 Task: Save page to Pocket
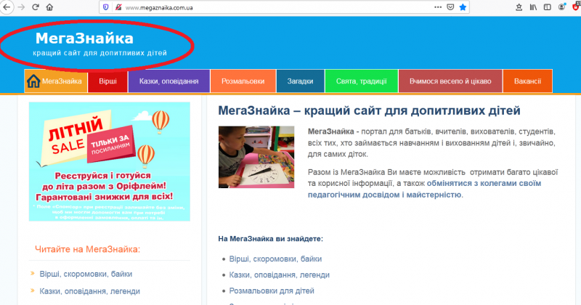coord(451,7)
